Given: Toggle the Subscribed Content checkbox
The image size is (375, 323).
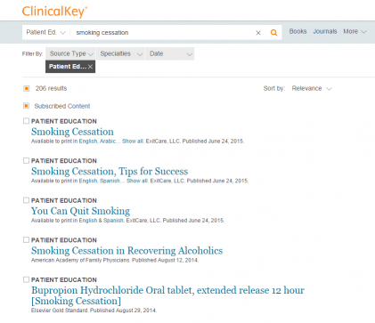Looking at the screenshot, I should click(26, 106).
